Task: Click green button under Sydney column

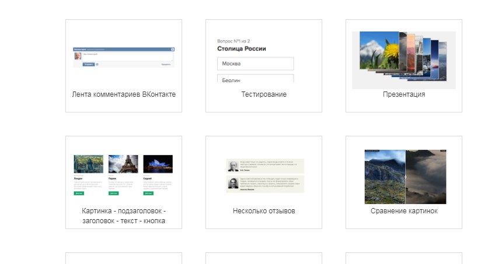Action: [x=148, y=193]
